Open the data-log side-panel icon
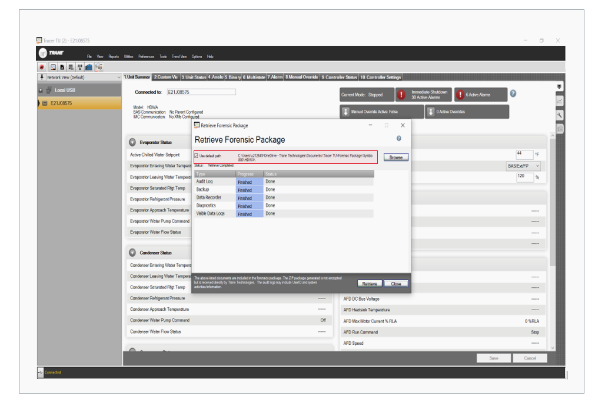This screenshot has height=410, width=595. (560, 129)
